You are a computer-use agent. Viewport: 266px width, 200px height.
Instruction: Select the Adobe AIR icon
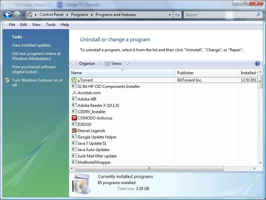click(x=74, y=99)
